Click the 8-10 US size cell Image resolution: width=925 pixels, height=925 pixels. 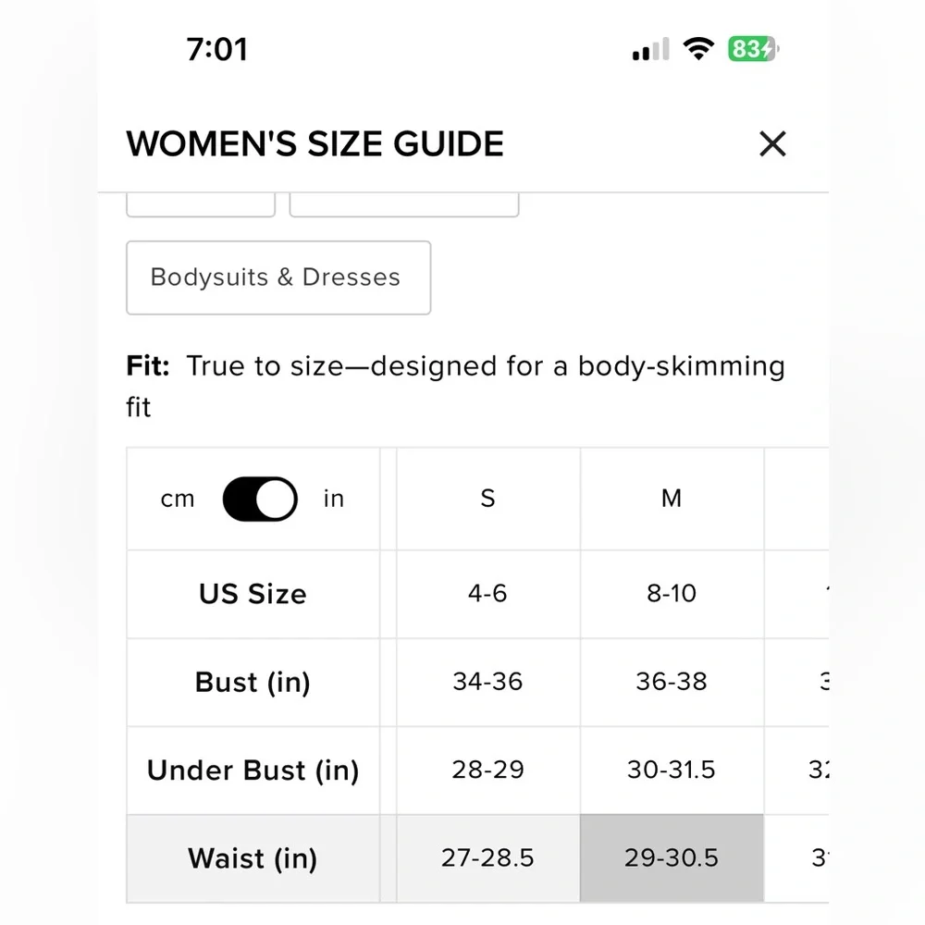pyautogui.click(x=672, y=593)
